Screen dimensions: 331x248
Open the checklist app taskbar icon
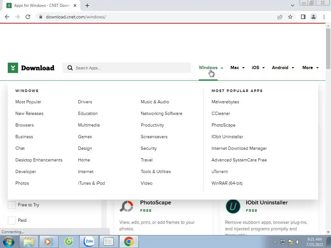[x=109, y=242]
